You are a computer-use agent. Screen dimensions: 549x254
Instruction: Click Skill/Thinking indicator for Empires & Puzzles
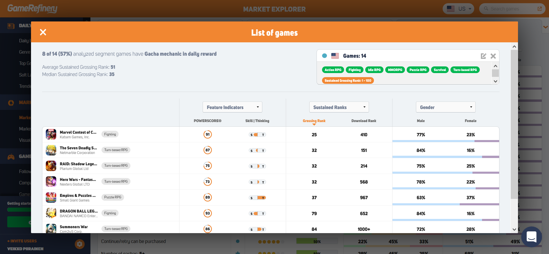coord(257,198)
